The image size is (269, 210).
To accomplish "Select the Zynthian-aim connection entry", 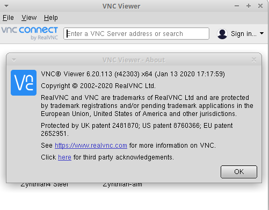I will click(122, 185).
